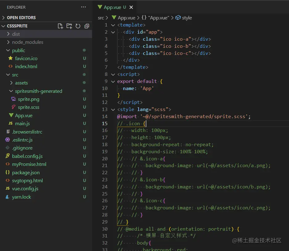Refresh the explorer file tree
289x251 pixels.
(x=78, y=26)
